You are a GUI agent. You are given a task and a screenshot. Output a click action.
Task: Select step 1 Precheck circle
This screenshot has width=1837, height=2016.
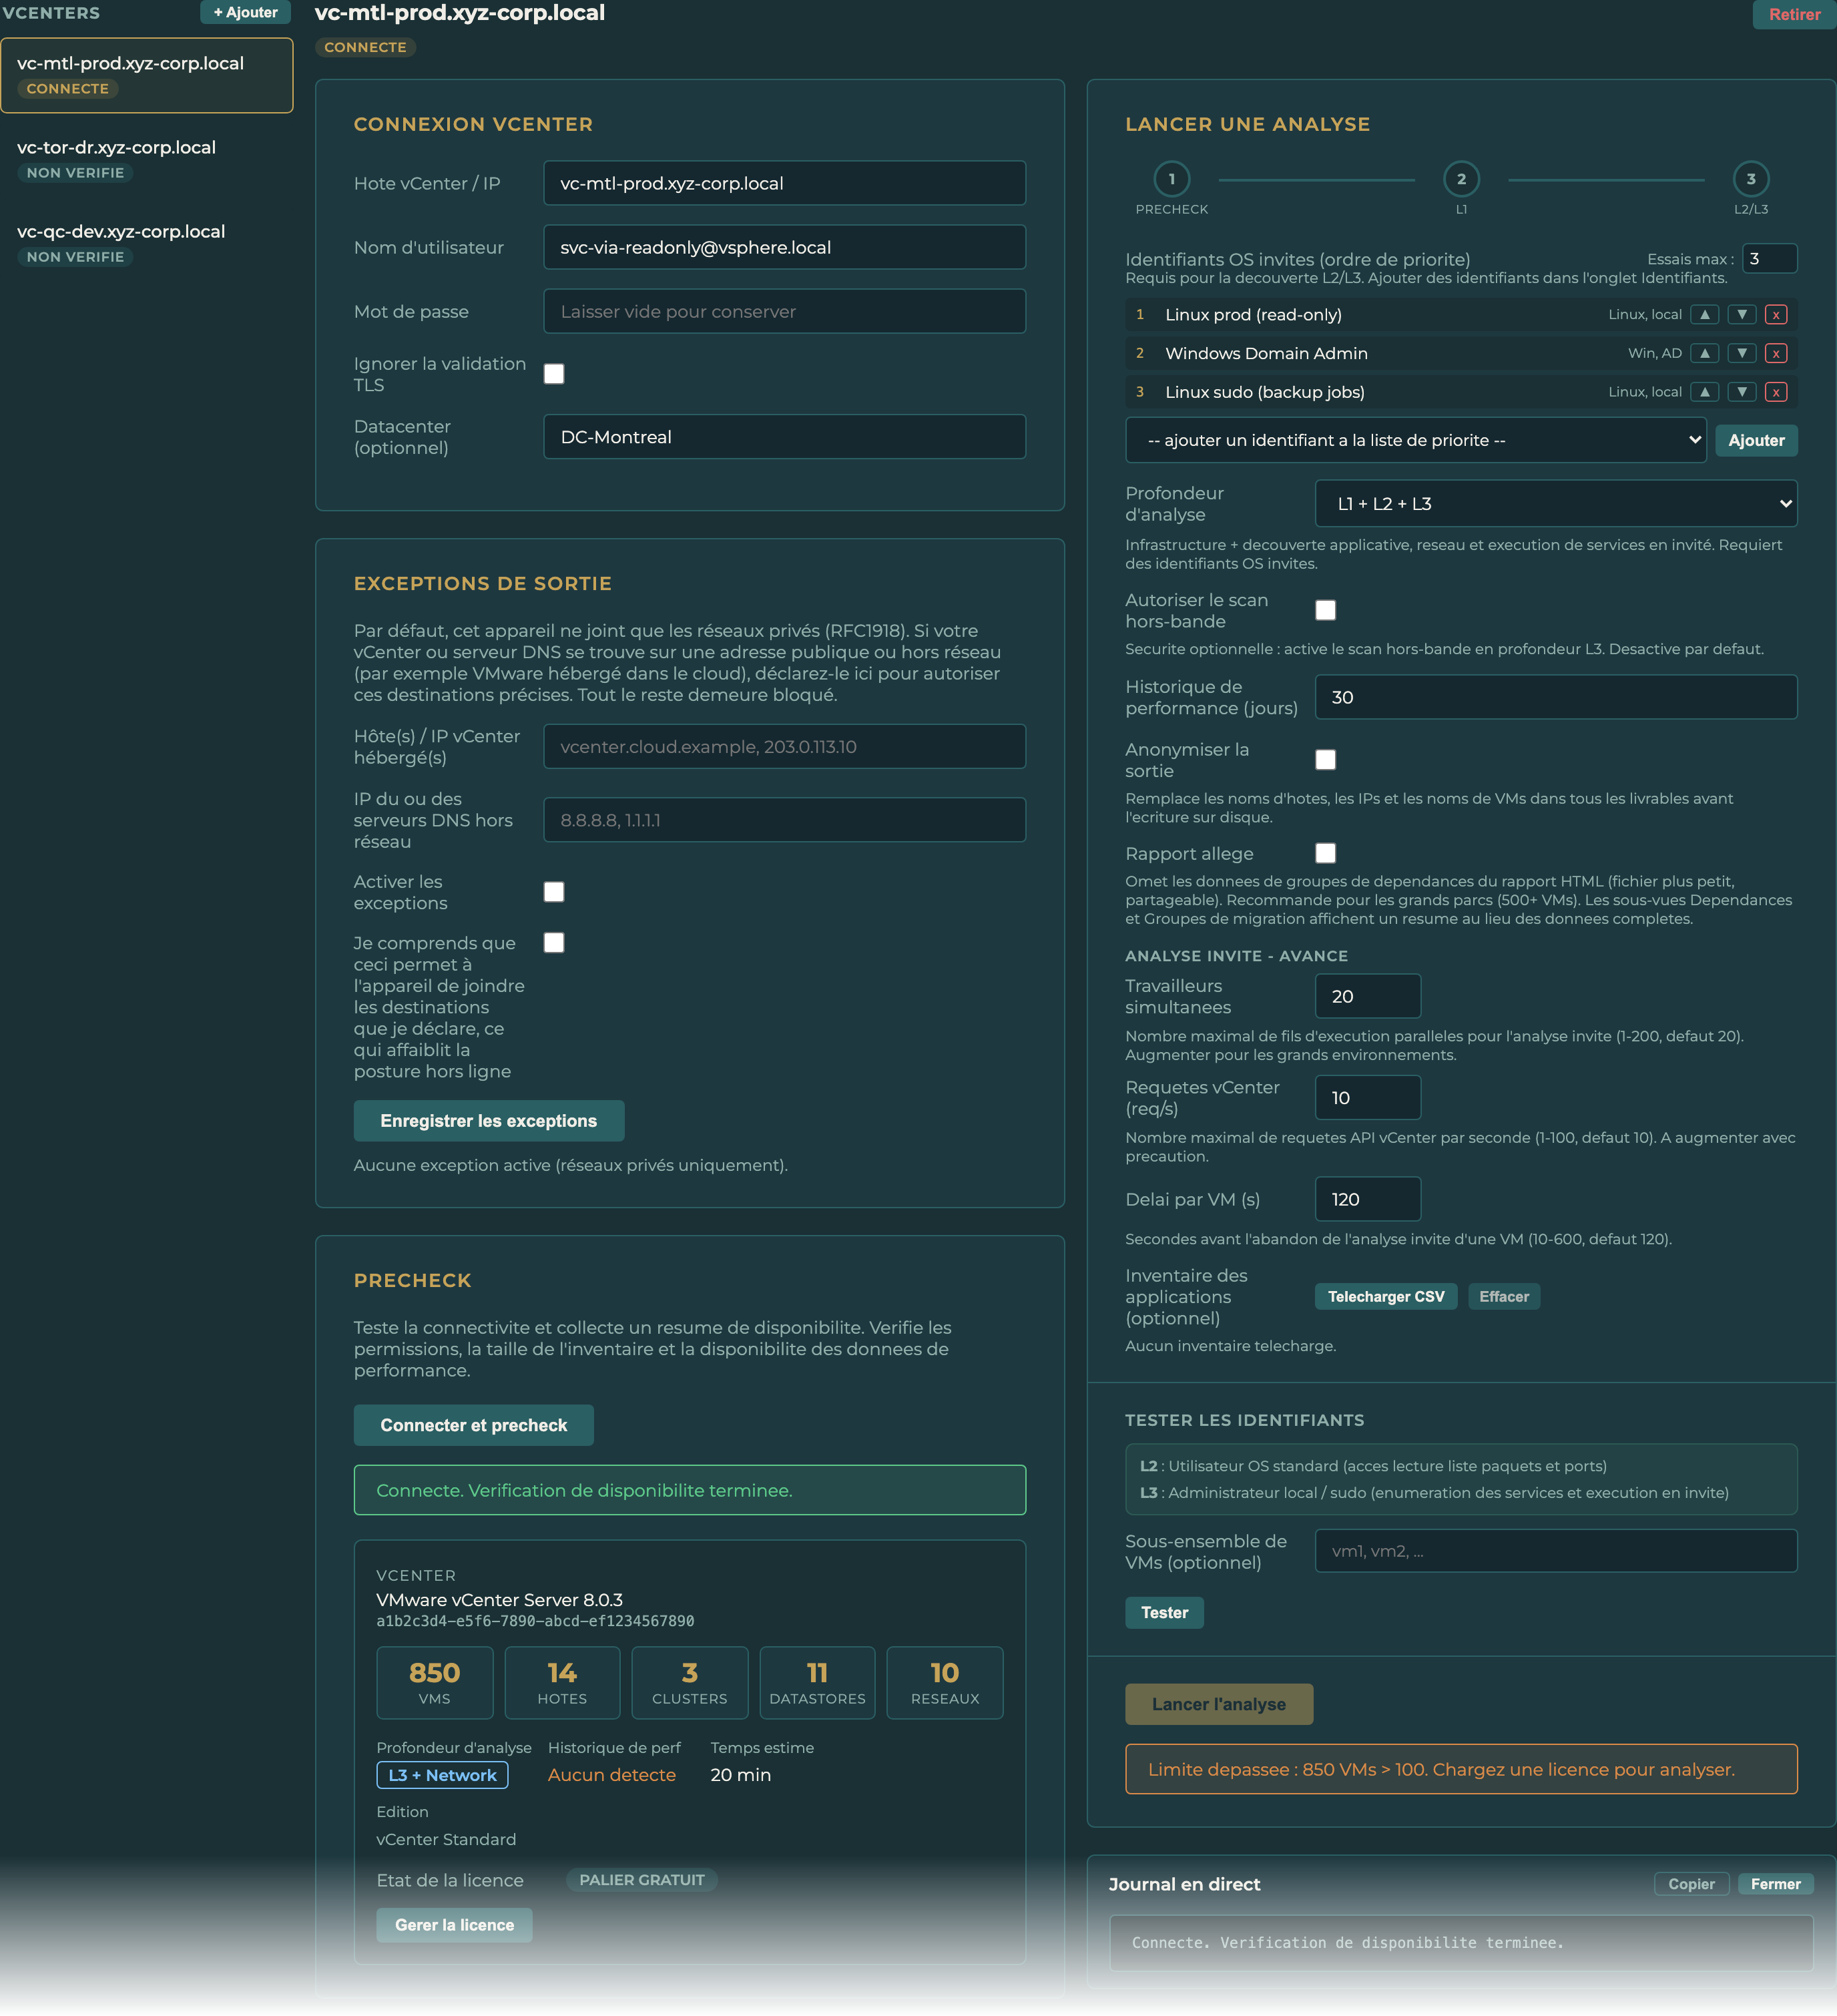point(1171,179)
